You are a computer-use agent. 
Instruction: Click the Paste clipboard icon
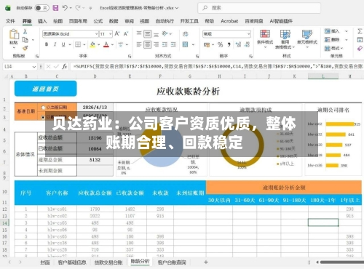pyautogui.click(x=14, y=34)
